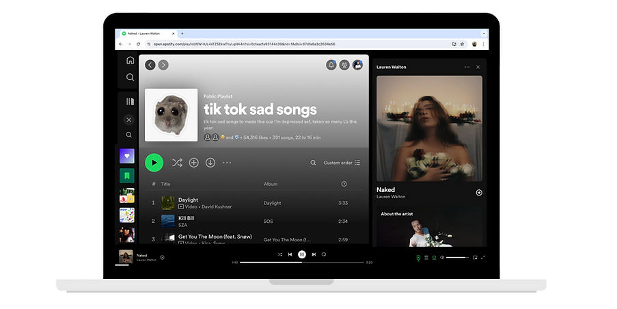Open Lauren Walton link under Naked title
This screenshot has height=309, width=617.
391,197
